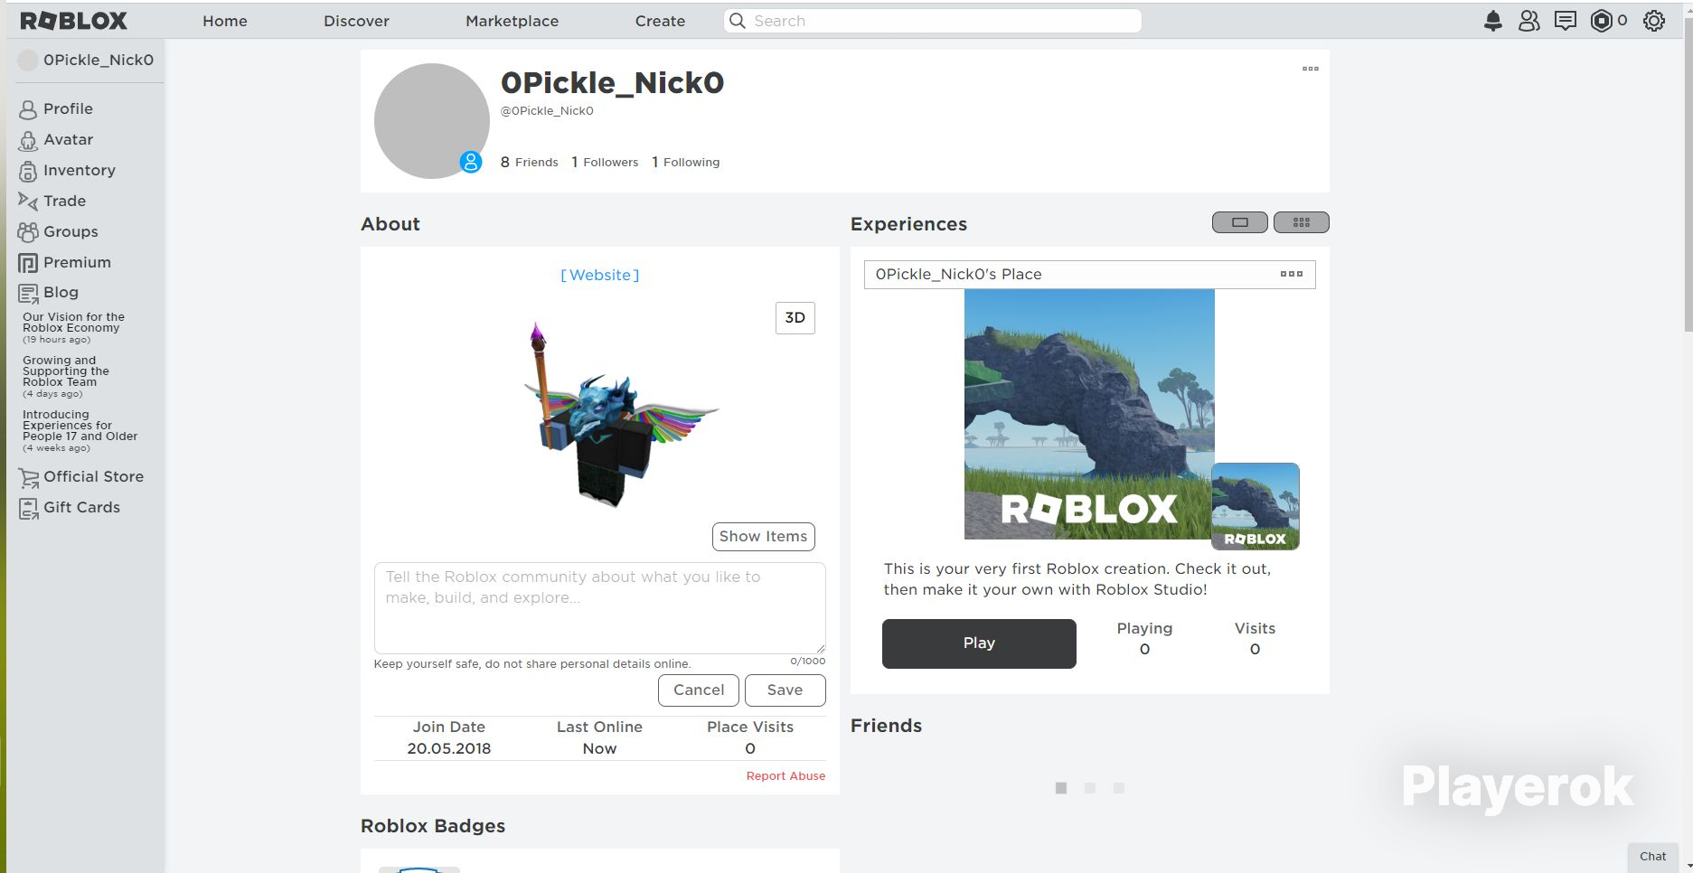The image size is (1693, 873).
Task: Cancel the About description edit
Action: click(x=699, y=690)
